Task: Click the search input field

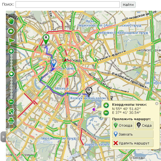Action: (67, 5)
